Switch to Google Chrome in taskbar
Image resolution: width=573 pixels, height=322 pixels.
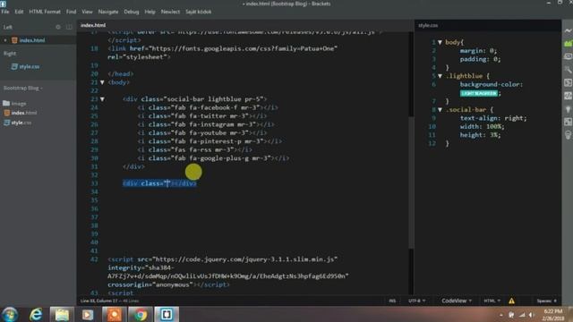coord(140,314)
